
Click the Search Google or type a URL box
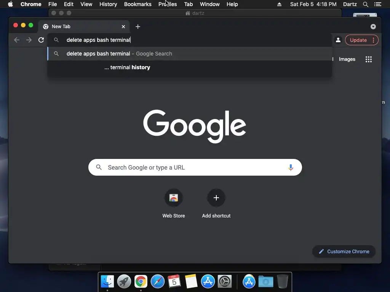(195, 167)
